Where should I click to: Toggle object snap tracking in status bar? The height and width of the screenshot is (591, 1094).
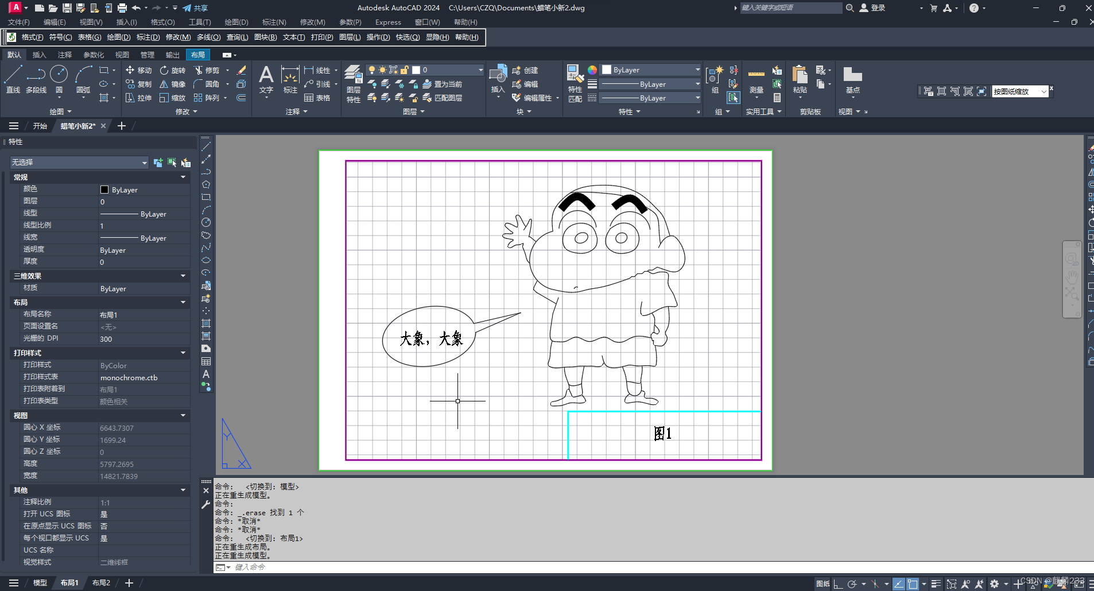(x=898, y=584)
